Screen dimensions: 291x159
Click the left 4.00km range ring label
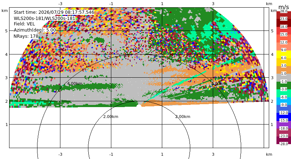pos(75,83)
